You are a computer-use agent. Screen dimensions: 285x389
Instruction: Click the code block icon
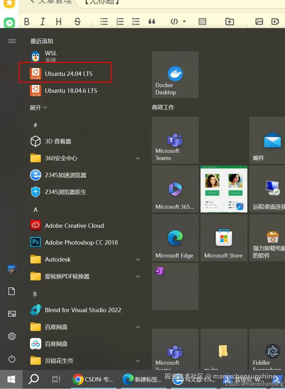pyautogui.click(x=202, y=22)
